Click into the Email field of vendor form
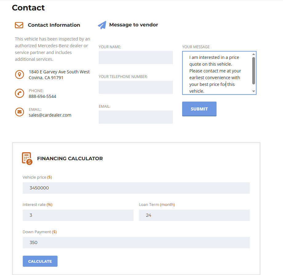 (x=136, y=117)
